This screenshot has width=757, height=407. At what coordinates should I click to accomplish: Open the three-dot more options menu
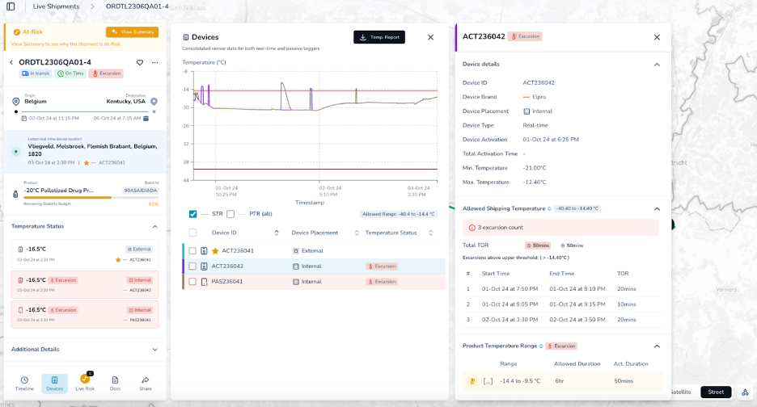155,62
